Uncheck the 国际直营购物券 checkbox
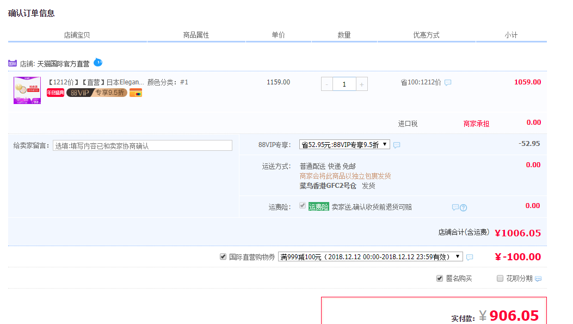This screenshot has height=324, width=573. [x=223, y=256]
